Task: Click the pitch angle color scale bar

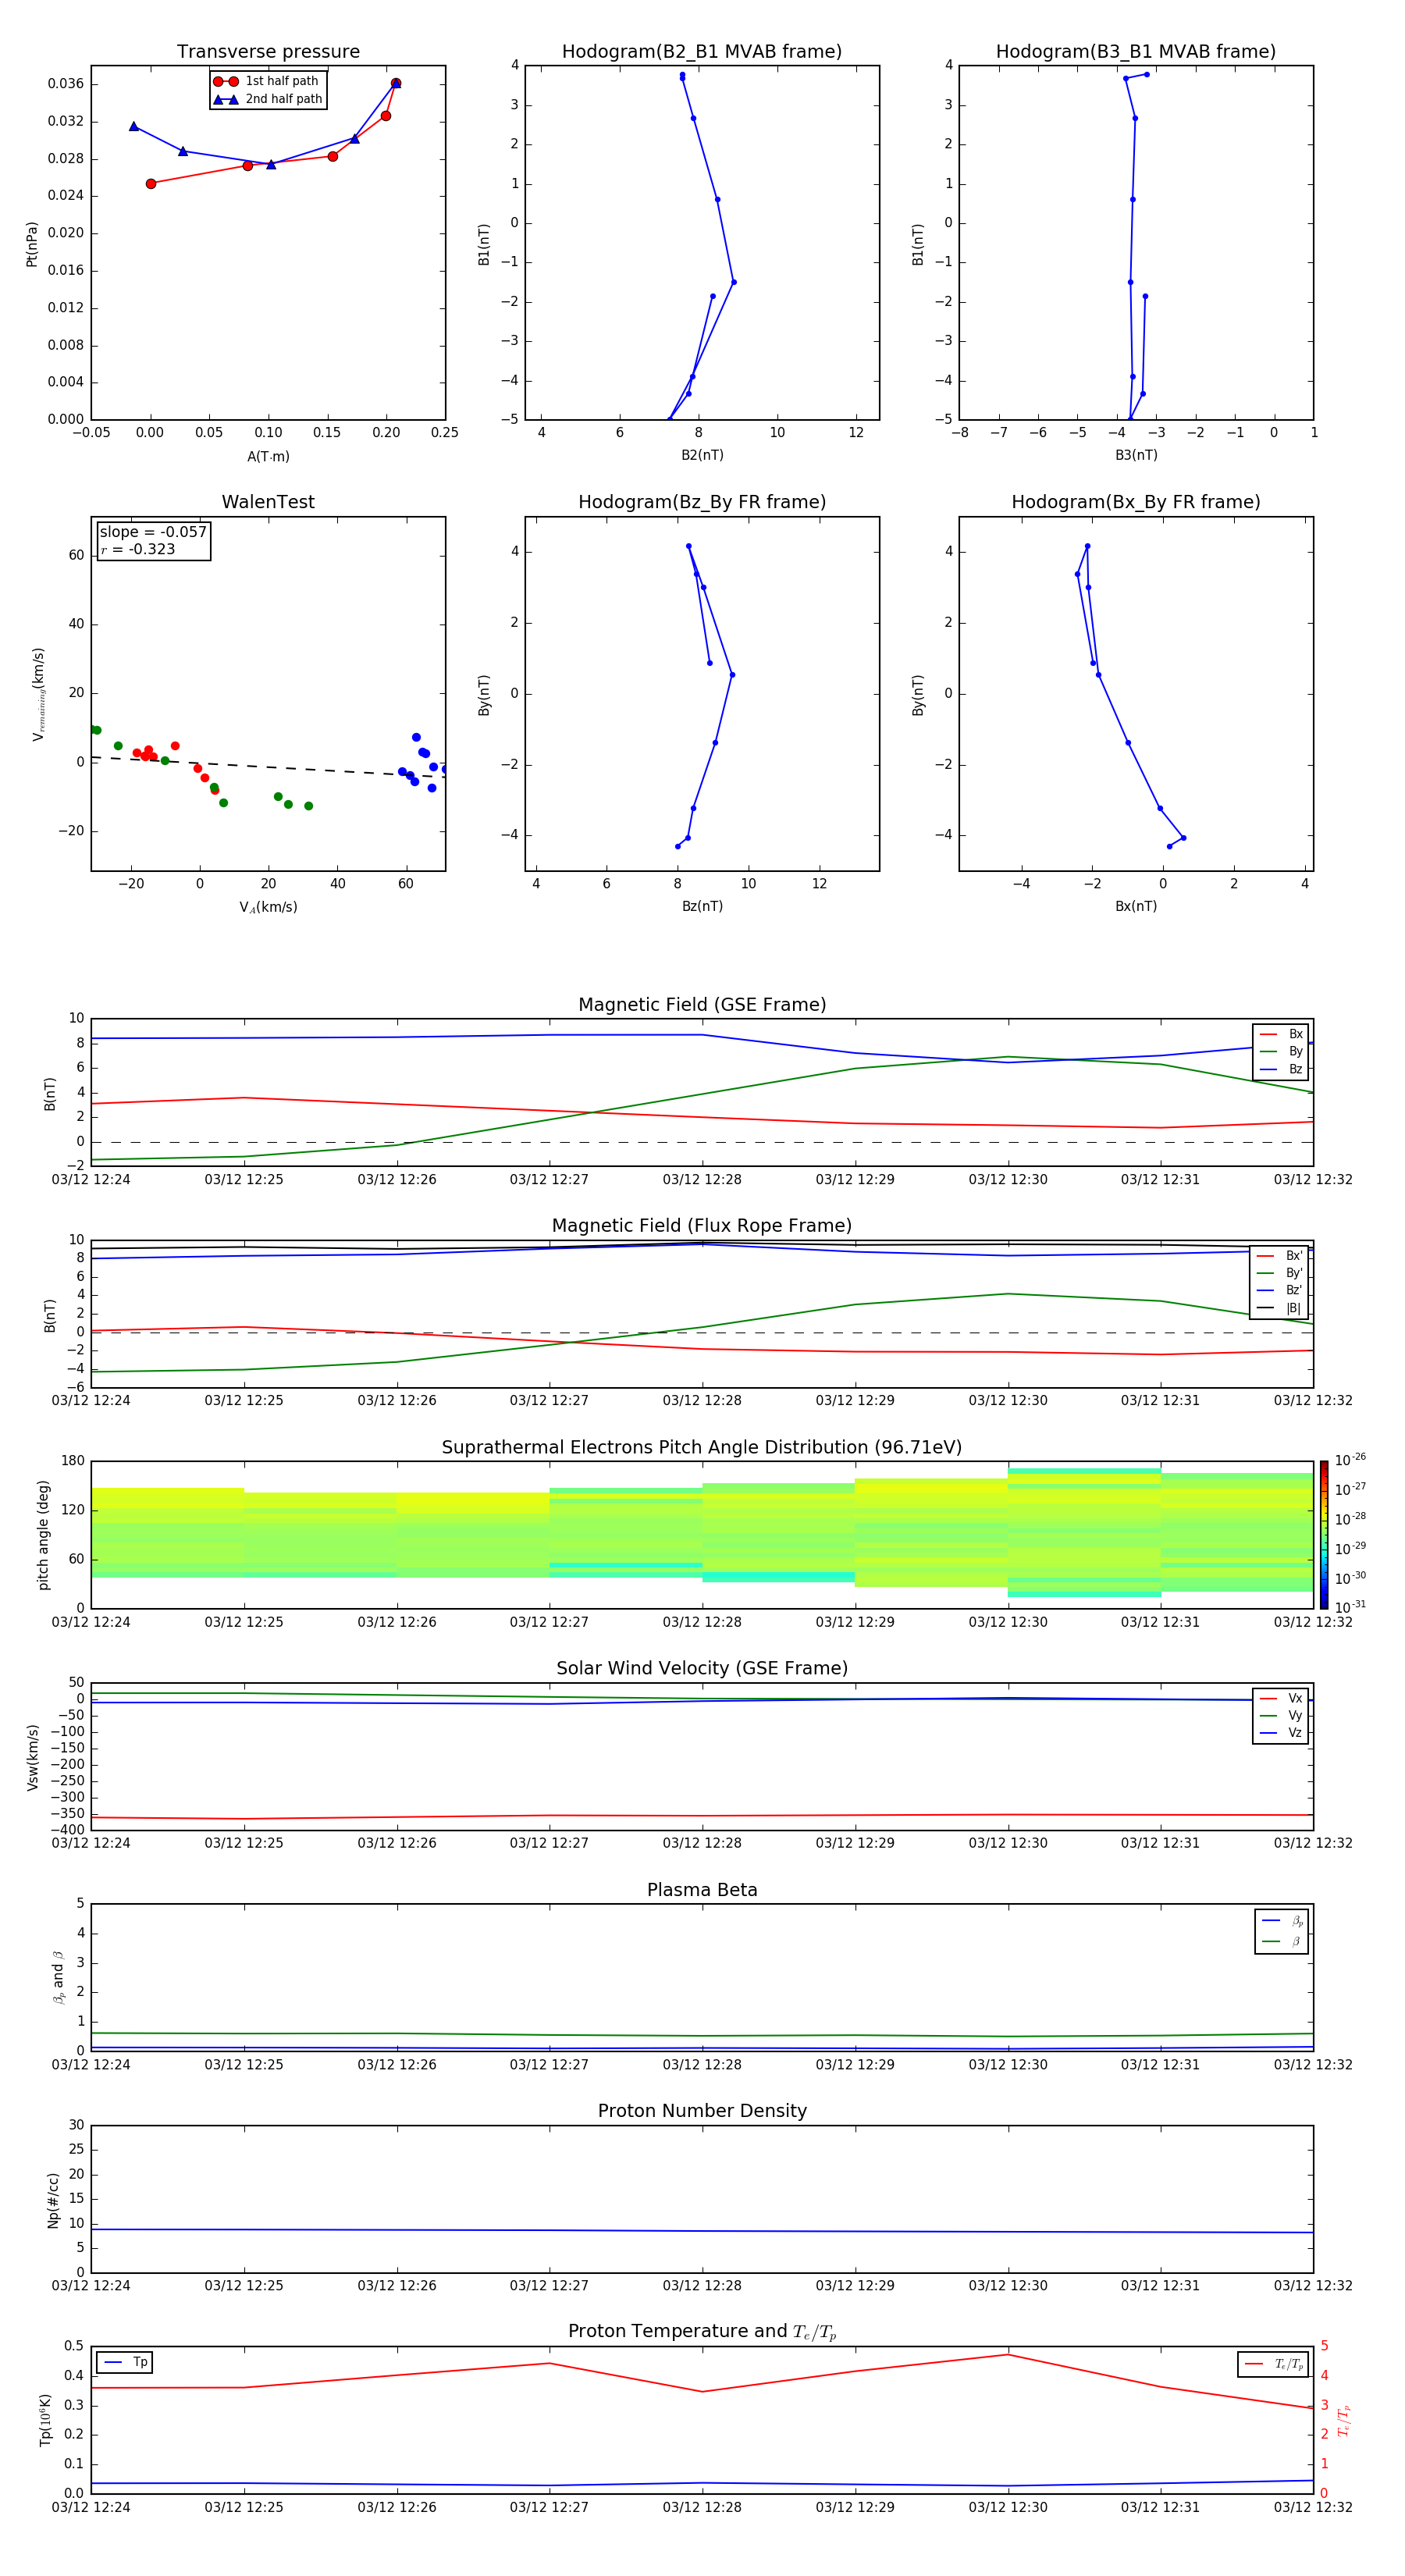Action: pos(1324,1535)
